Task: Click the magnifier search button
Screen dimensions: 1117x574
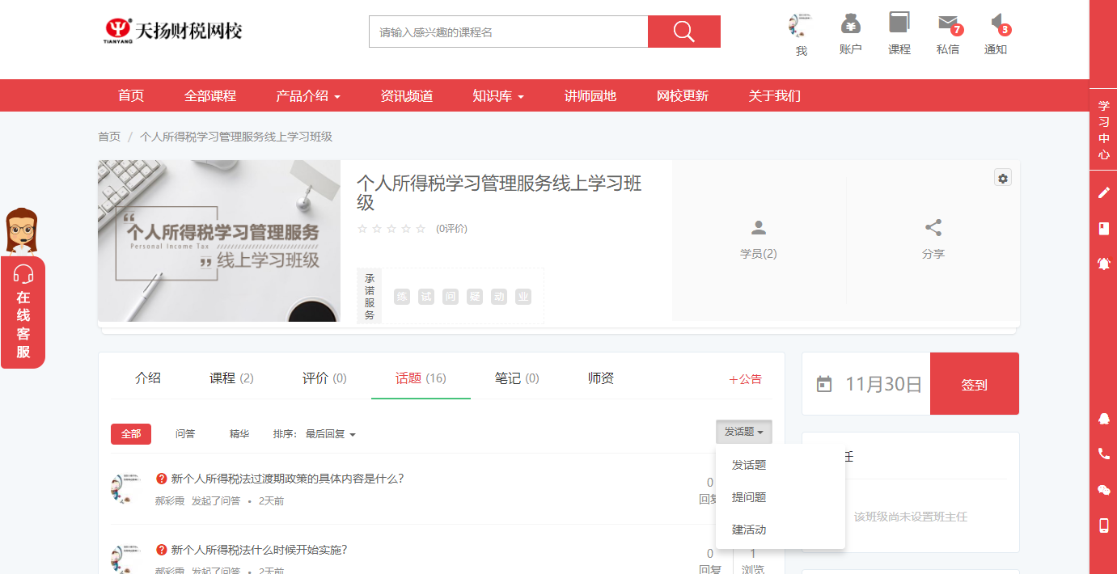Action: (x=683, y=32)
